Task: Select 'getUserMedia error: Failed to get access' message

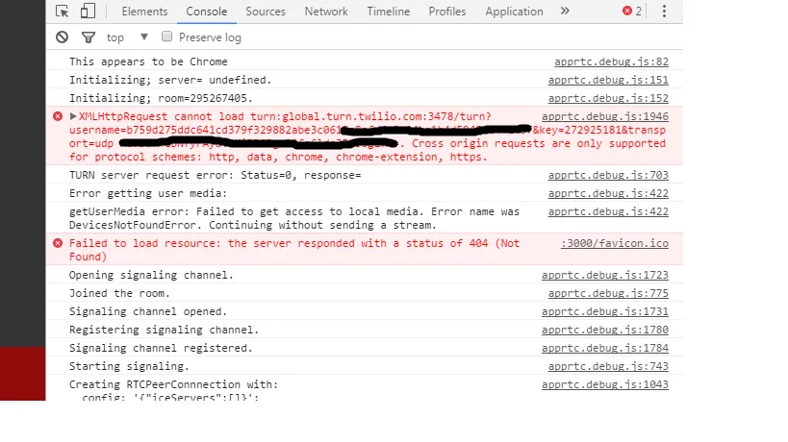Action: coord(294,218)
